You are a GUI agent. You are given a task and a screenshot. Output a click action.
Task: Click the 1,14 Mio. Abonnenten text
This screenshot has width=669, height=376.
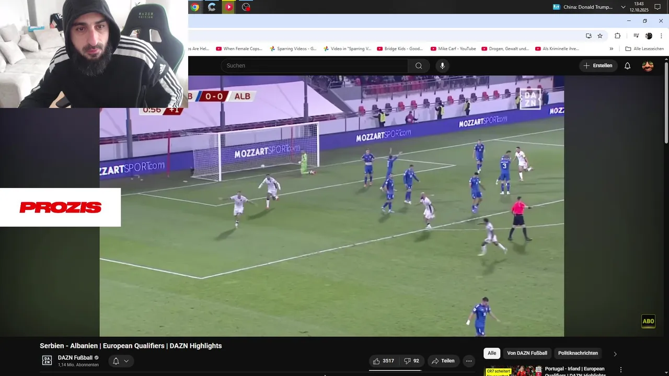[x=78, y=365]
